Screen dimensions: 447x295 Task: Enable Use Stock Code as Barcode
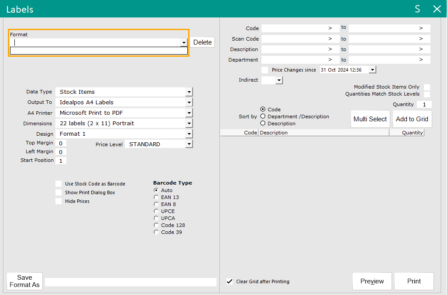tap(58, 184)
